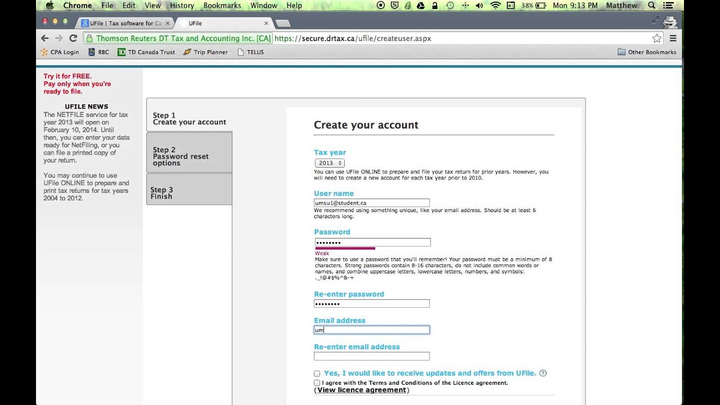Click the Re-enter email address field
Image resolution: width=720 pixels, height=405 pixels.
[x=372, y=356]
